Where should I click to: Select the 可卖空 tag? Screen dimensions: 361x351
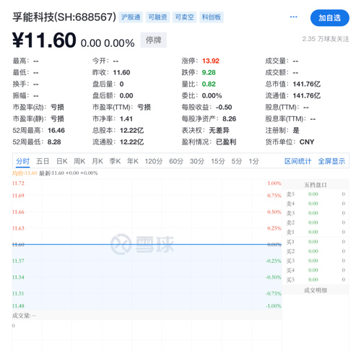click(185, 17)
